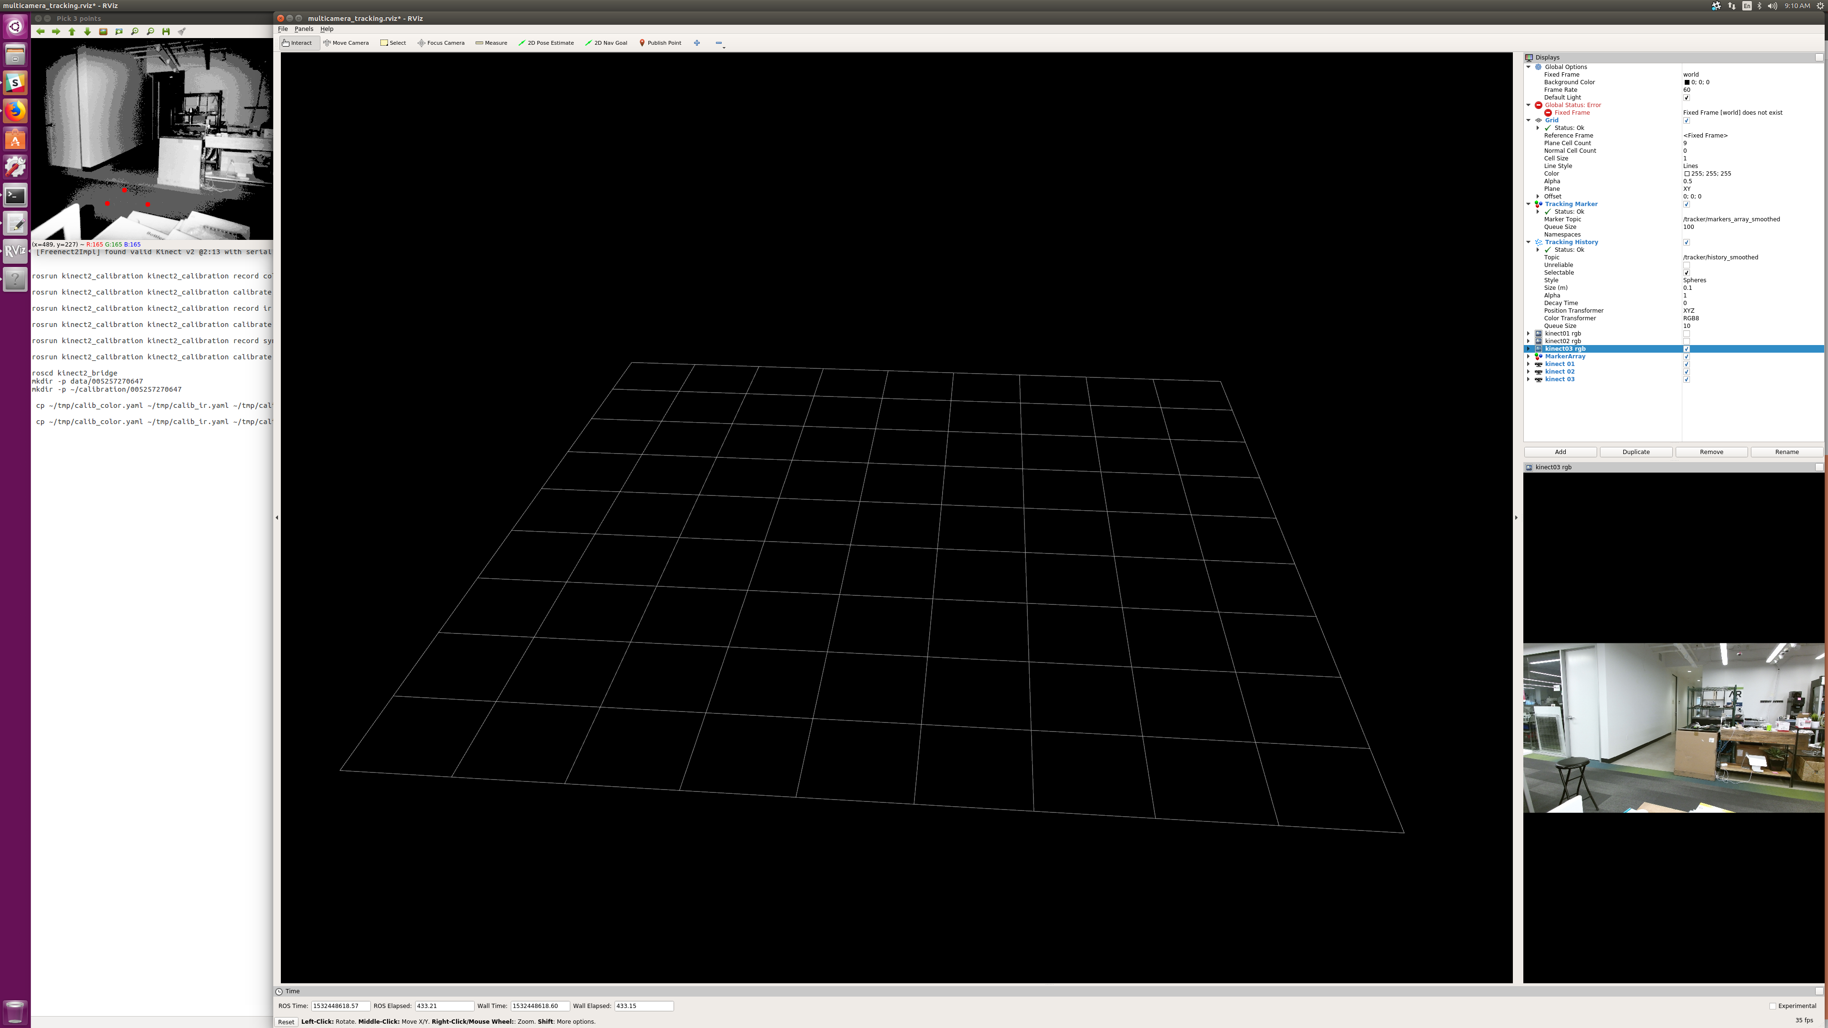The image size is (1828, 1028).
Task: Expand the kinect 02 tree item
Action: 1528,371
